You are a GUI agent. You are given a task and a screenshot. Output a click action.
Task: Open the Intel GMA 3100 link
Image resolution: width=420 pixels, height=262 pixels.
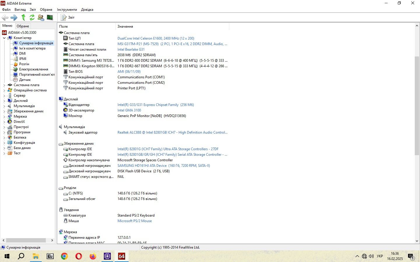click(129, 110)
